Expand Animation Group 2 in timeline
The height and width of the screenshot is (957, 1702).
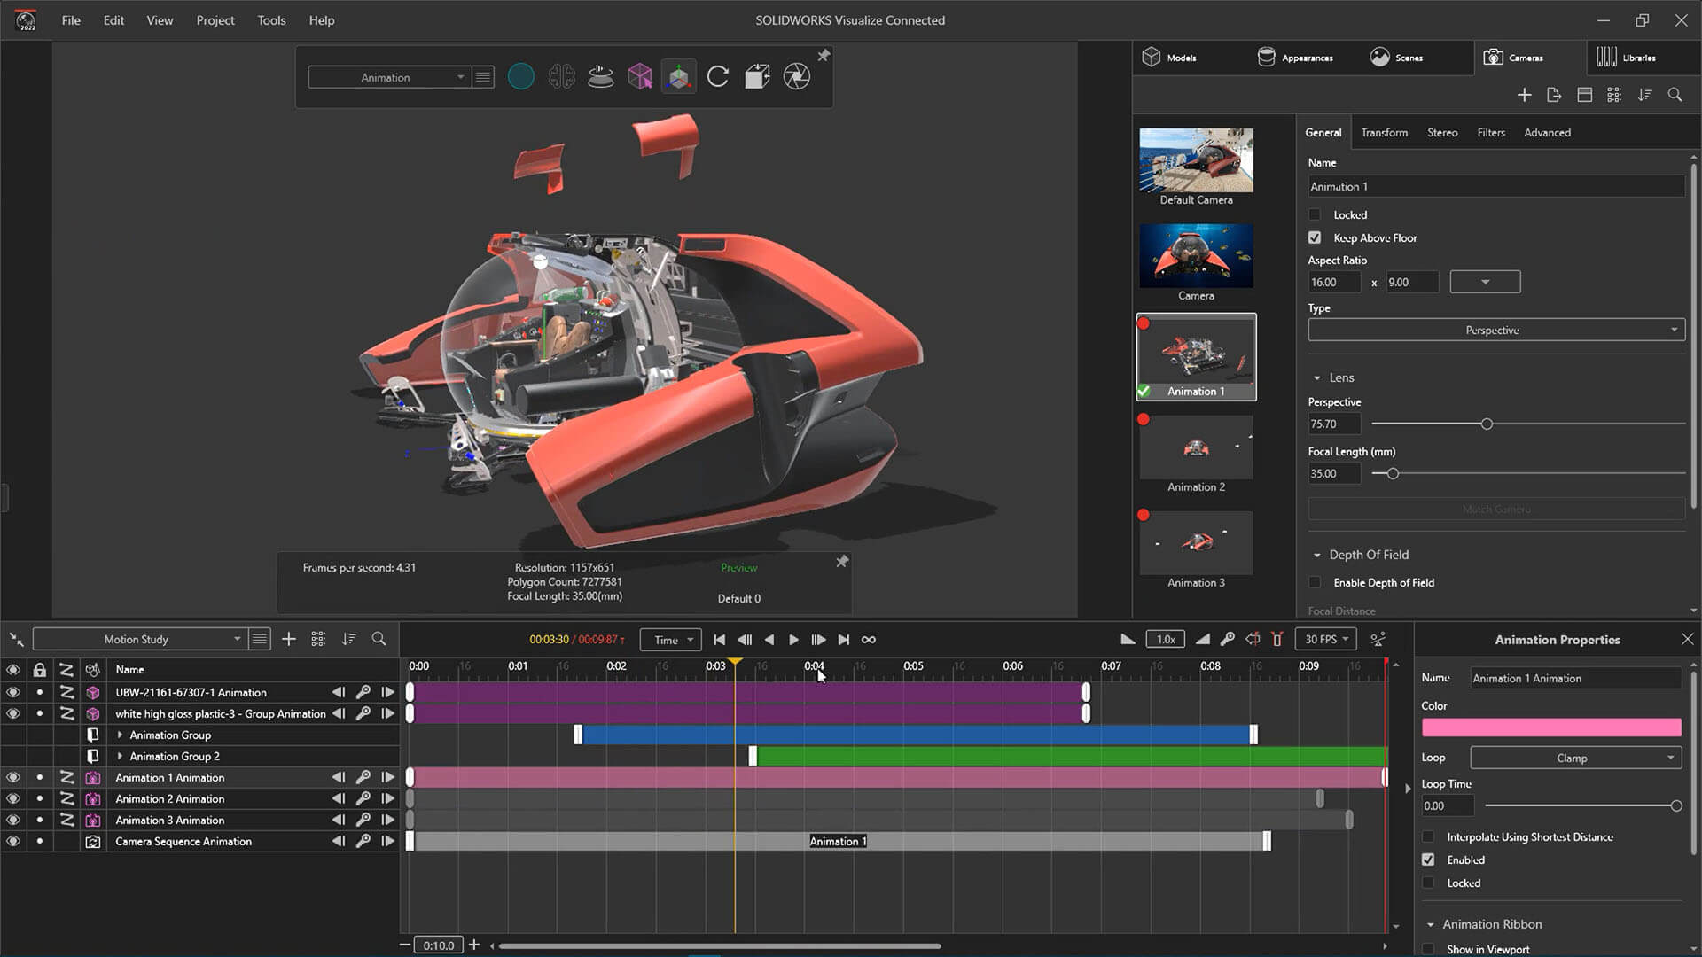[x=120, y=756]
